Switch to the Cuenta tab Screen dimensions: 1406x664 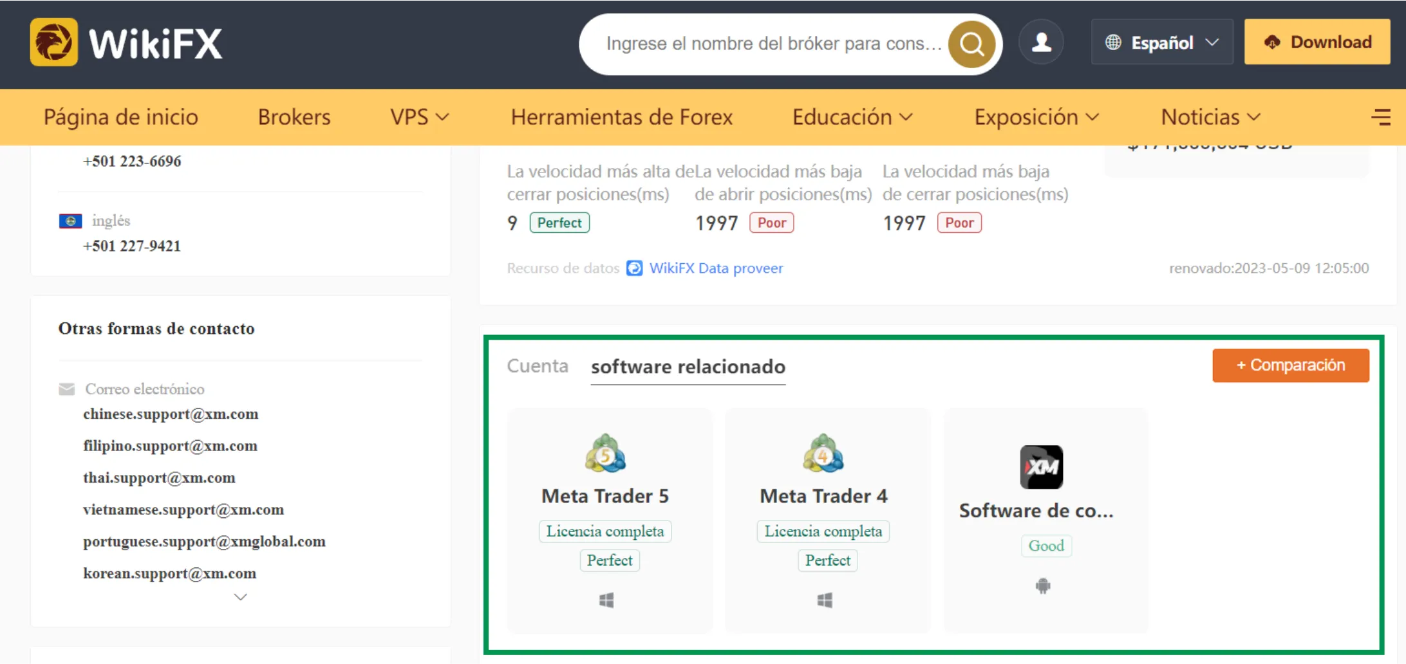tap(538, 366)
